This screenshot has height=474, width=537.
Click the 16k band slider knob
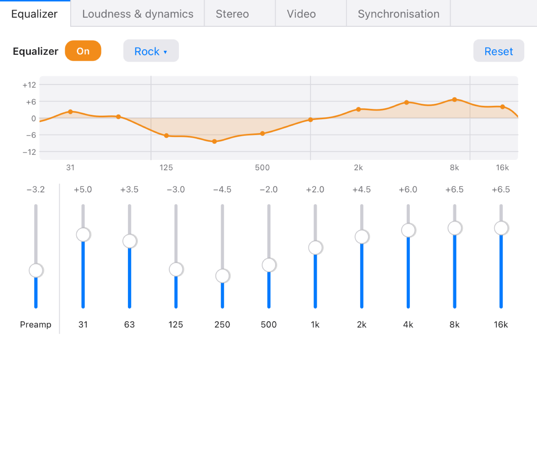click(501, 228)
